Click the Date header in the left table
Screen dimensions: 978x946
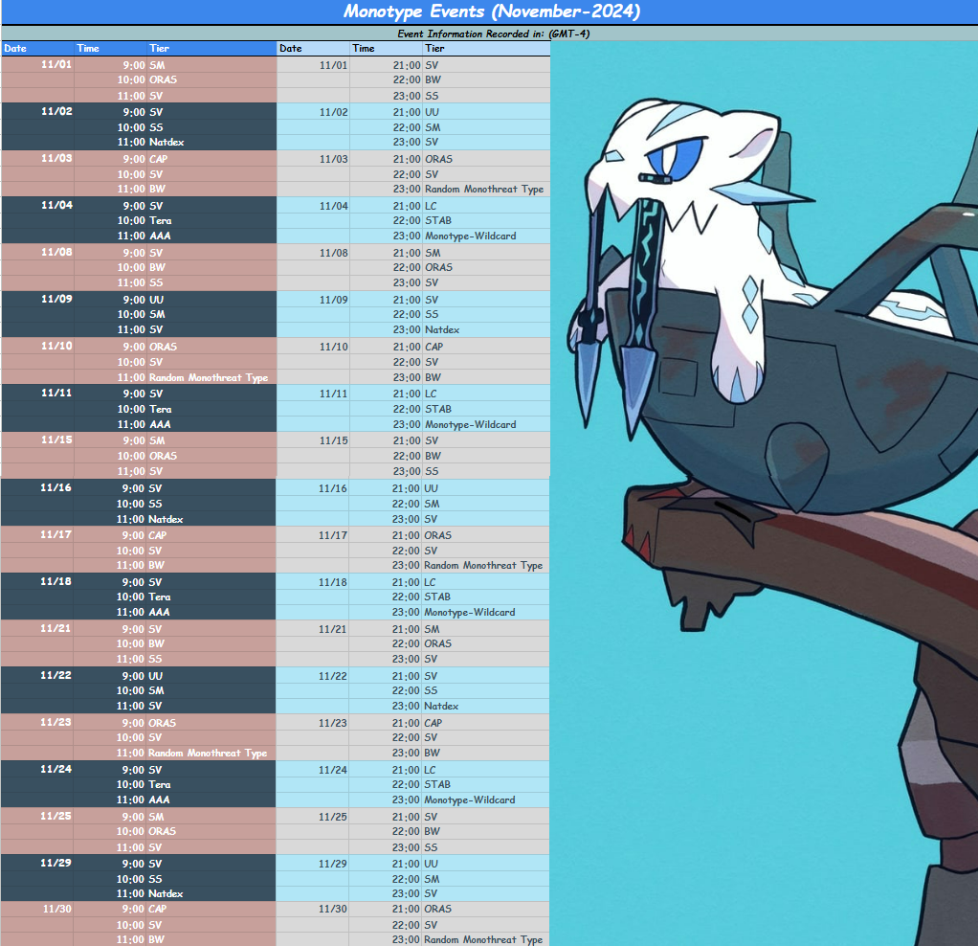pos(37,49)
